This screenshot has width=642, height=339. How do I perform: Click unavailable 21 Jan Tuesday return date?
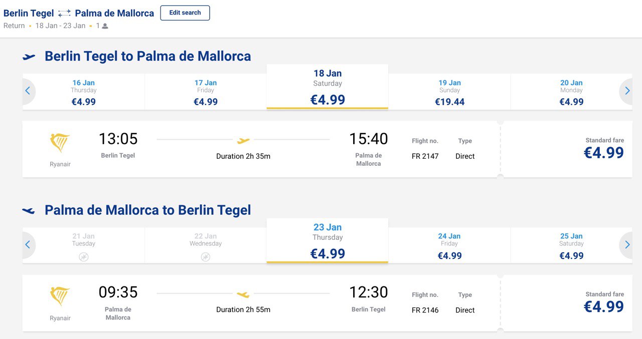pos(84,245)
